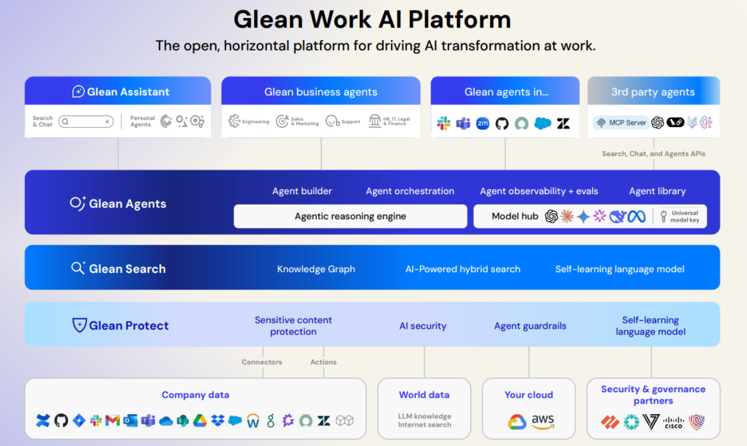Image resolution: width=747 pixels, height=446 pixels.
Task: Click the Knowledge Graph label in Glean Search
Action: click(x=316, y=269)
